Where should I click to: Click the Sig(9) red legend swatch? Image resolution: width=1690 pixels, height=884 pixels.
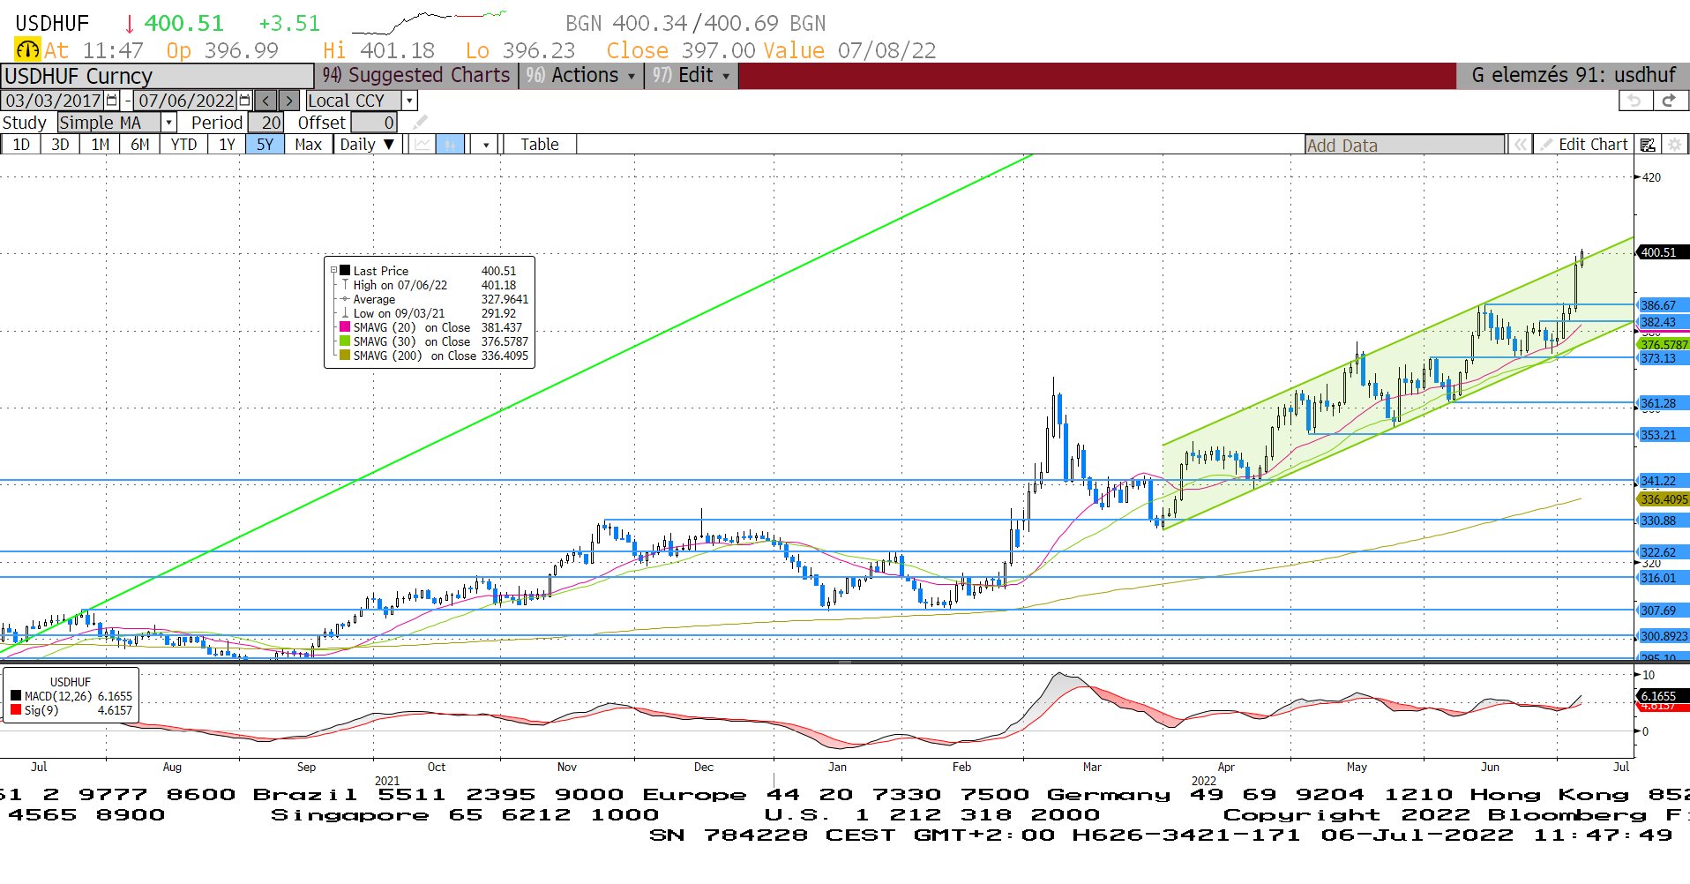point(16,710)
